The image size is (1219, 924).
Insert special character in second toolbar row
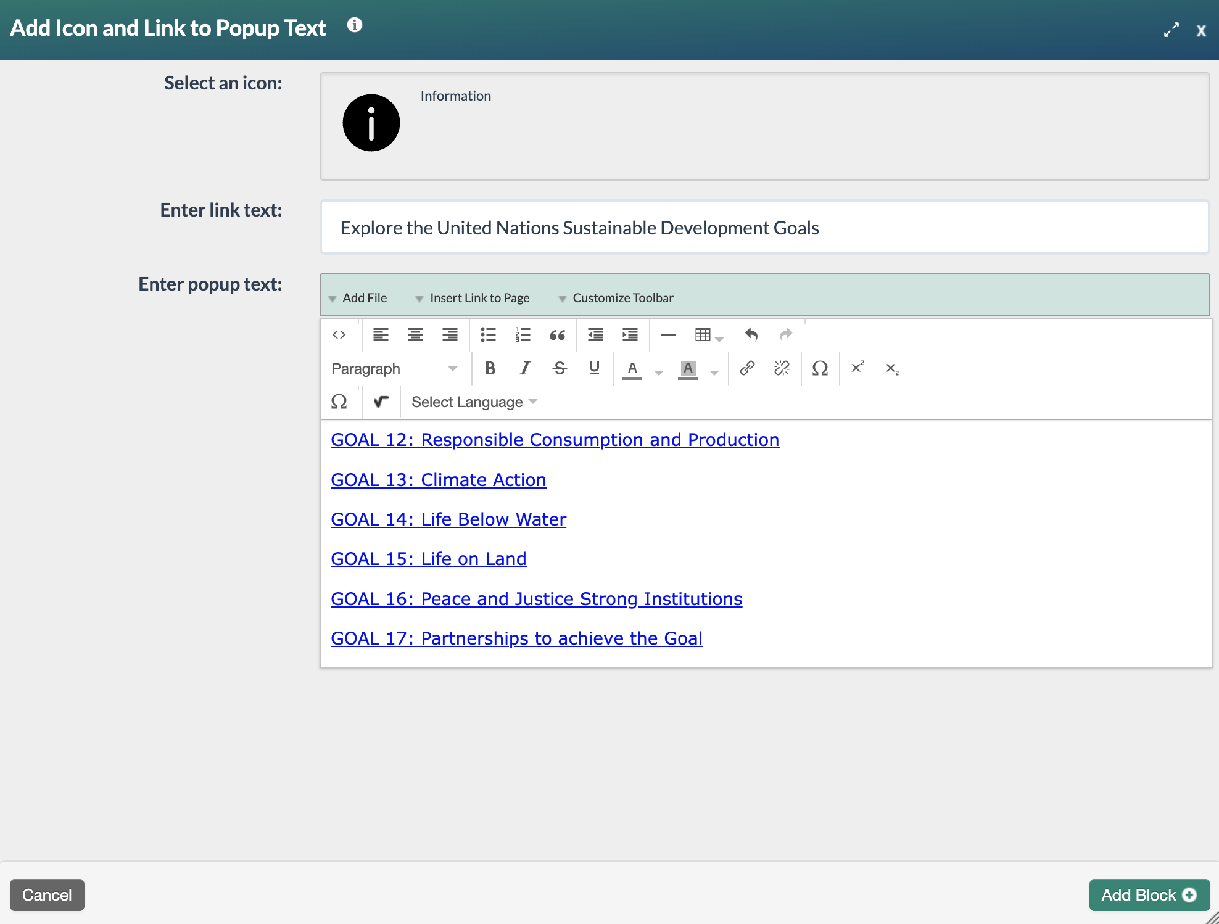coord(820,368)
